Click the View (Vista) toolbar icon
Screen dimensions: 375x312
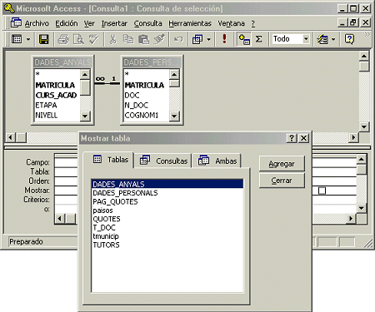(17, 39)
